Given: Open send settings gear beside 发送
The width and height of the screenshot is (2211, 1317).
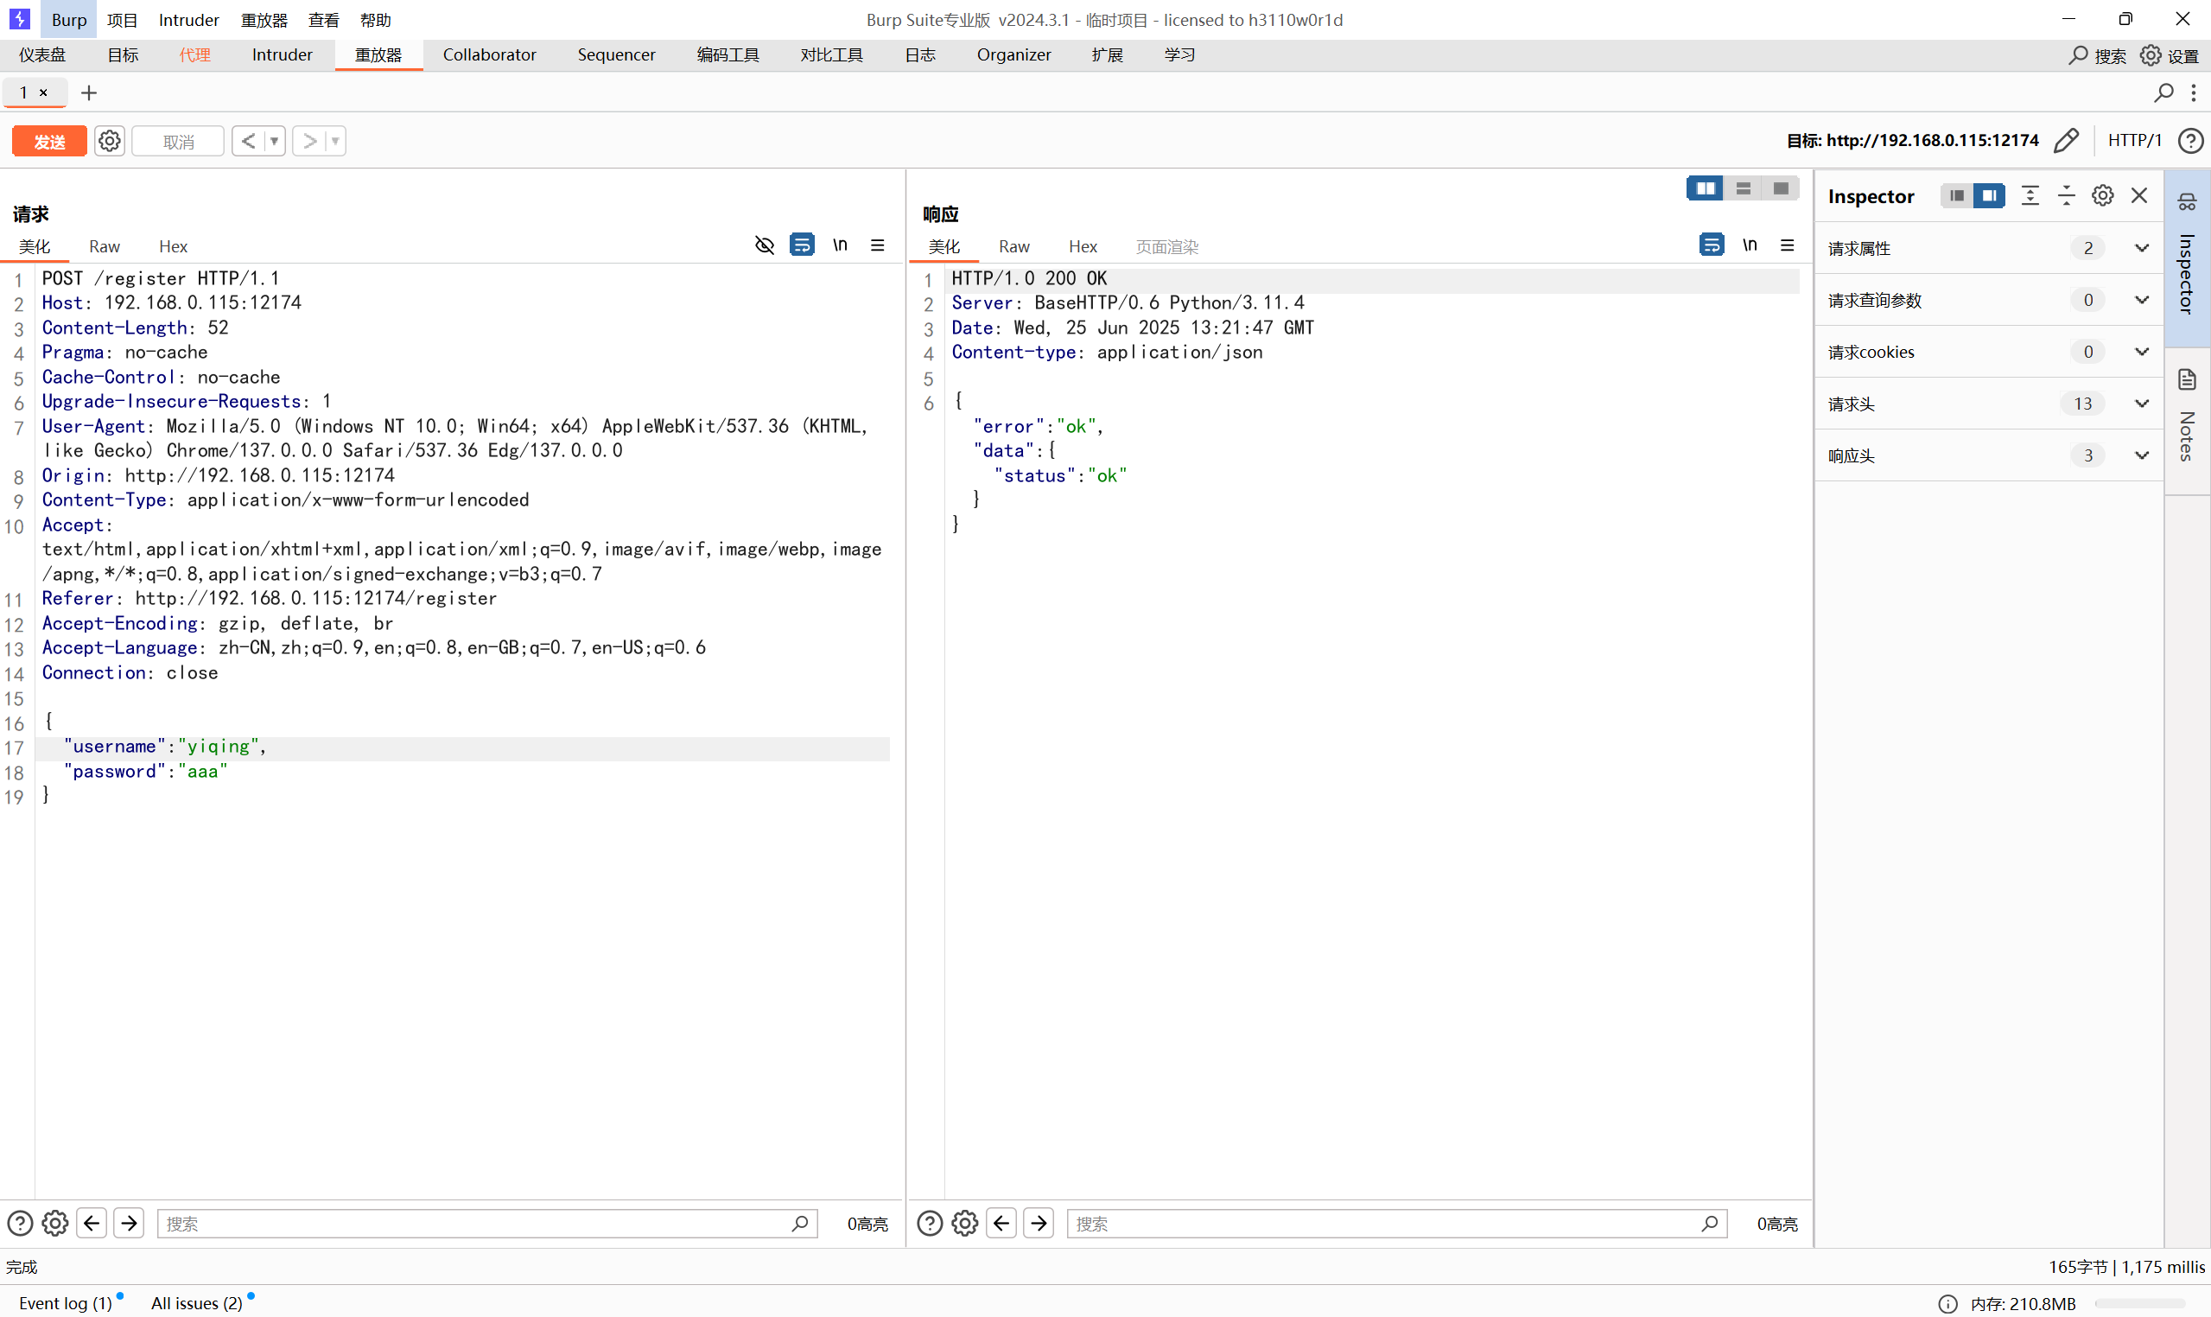Looking at the screenshot, I should click(109, 141).
